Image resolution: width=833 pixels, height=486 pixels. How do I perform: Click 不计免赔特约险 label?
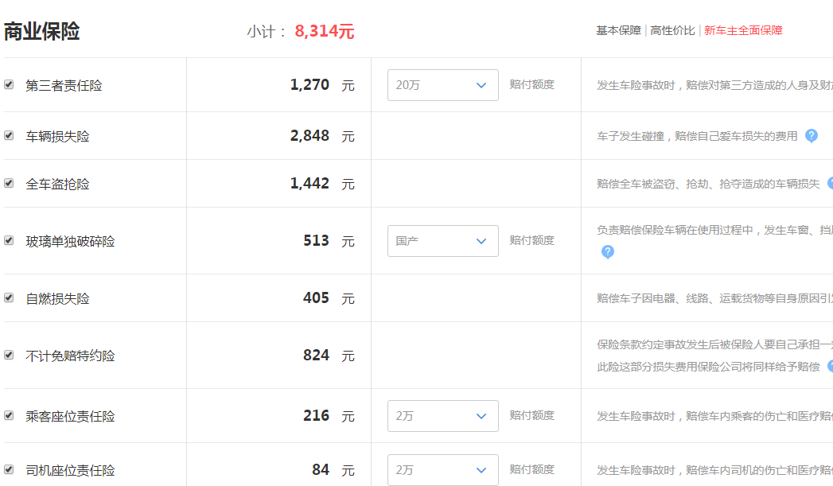70,356
